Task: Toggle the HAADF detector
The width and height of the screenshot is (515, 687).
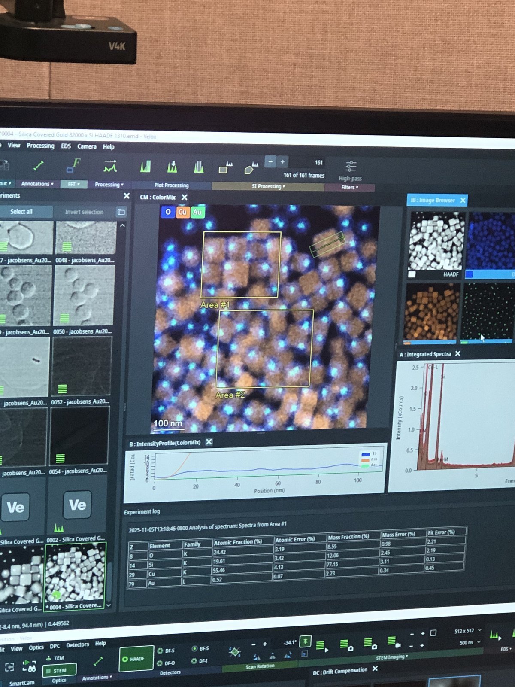Action: pos(136,659)
